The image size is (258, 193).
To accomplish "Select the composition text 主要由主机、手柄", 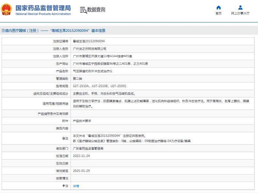I will pos(104,94).
